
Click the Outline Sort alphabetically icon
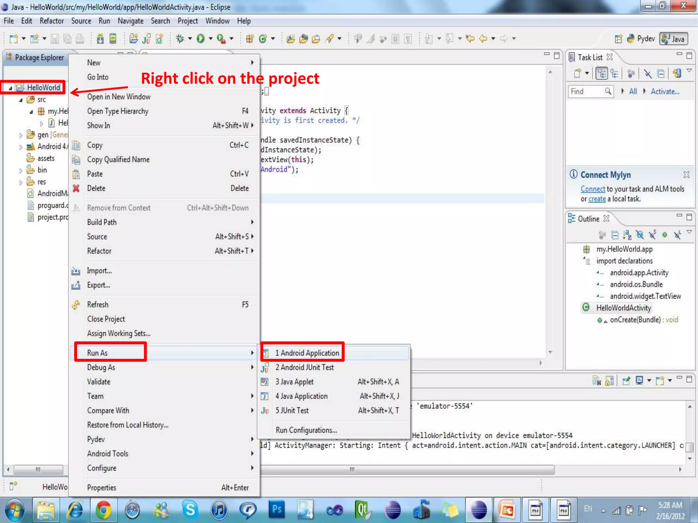pos(627,235)
